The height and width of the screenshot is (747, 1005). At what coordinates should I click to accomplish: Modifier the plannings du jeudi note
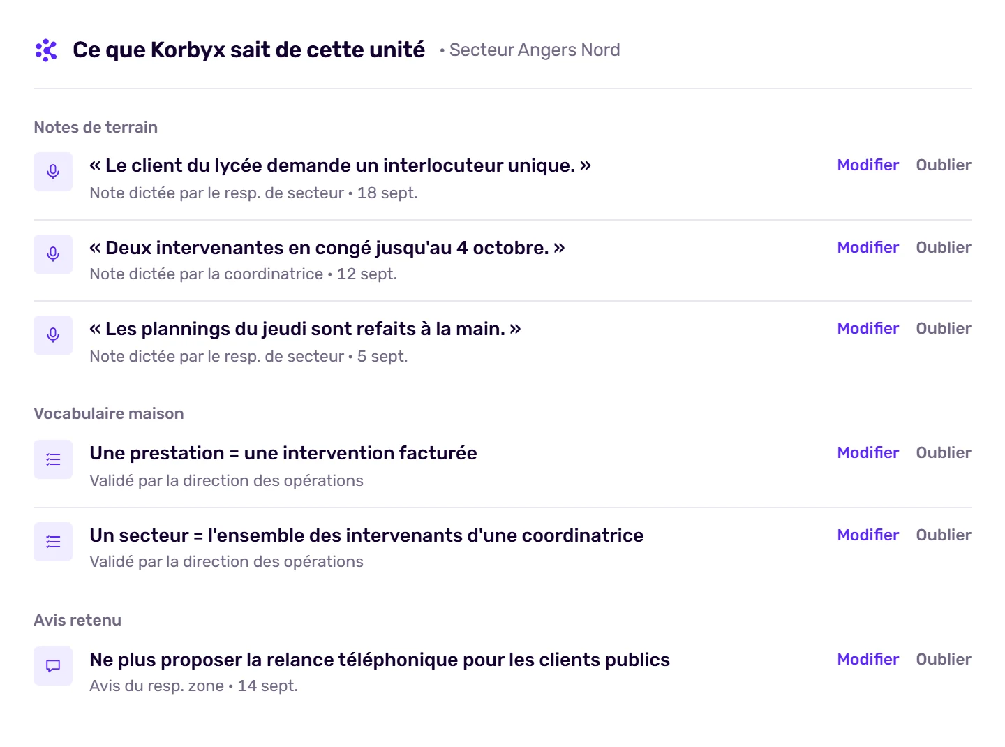[868, 329]
